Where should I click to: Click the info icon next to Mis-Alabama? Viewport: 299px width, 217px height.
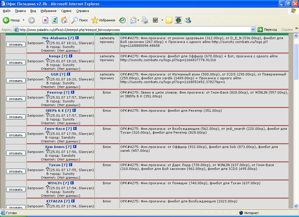pyautogui.click(x=77, y=38)
